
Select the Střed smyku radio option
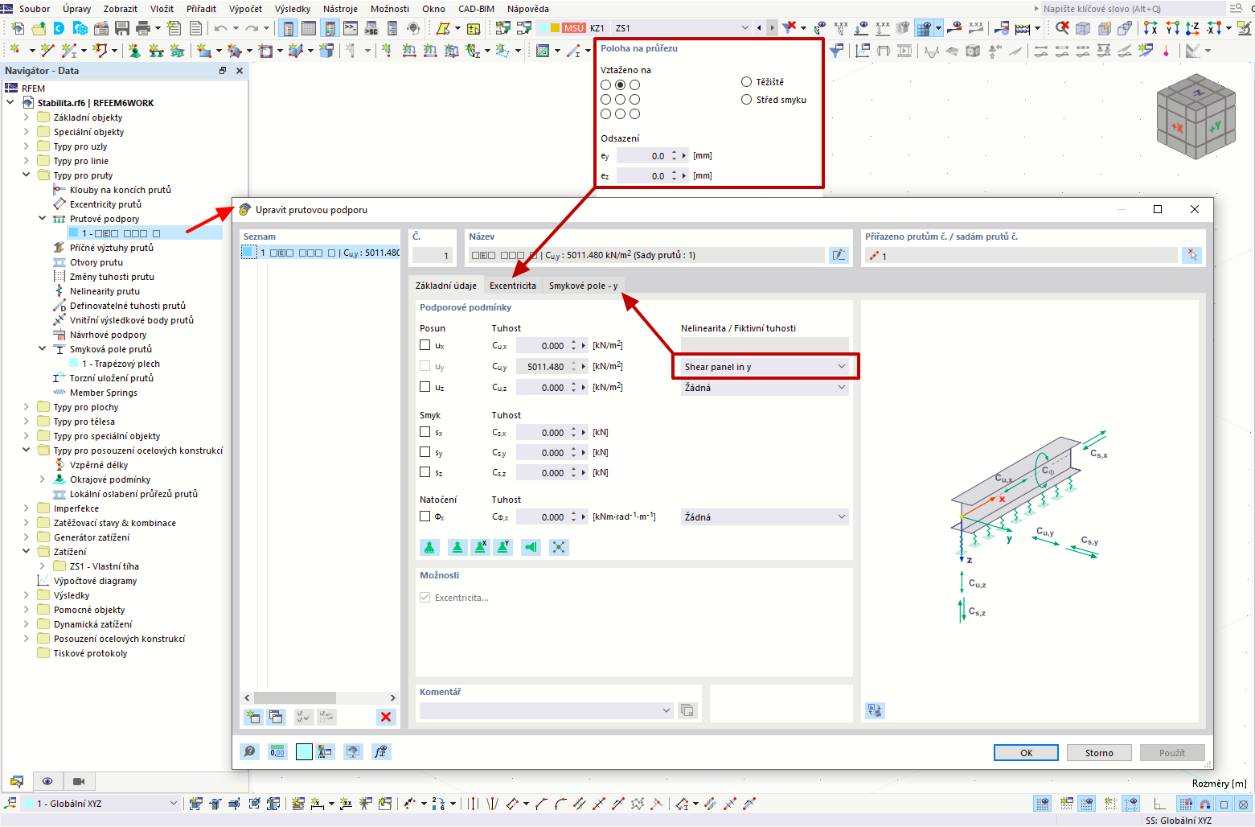(746, 100)
